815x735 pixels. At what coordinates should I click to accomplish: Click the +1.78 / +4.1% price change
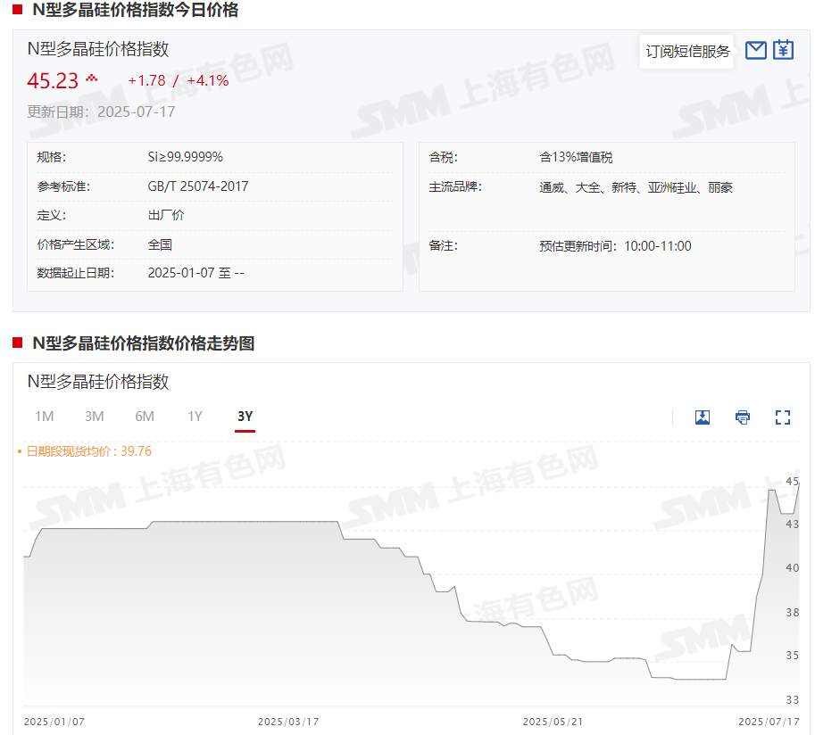pyautogui.click(x=179, y=81)
